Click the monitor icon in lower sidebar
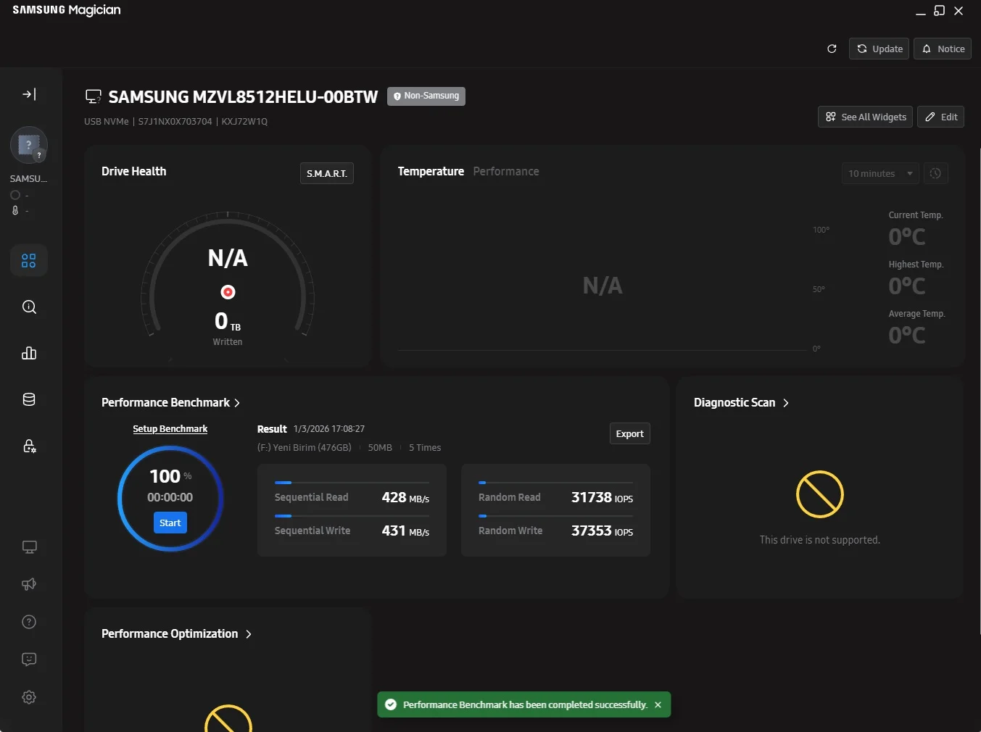This screenshot has height=732, width=981. 29,547
